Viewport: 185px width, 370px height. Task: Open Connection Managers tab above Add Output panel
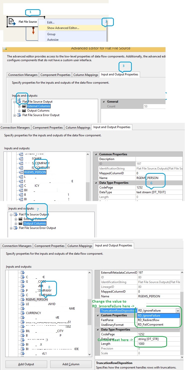coord(17,246)
